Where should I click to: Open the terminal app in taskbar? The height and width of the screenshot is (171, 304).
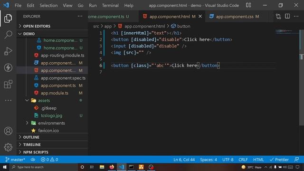(x=131, y=167)
